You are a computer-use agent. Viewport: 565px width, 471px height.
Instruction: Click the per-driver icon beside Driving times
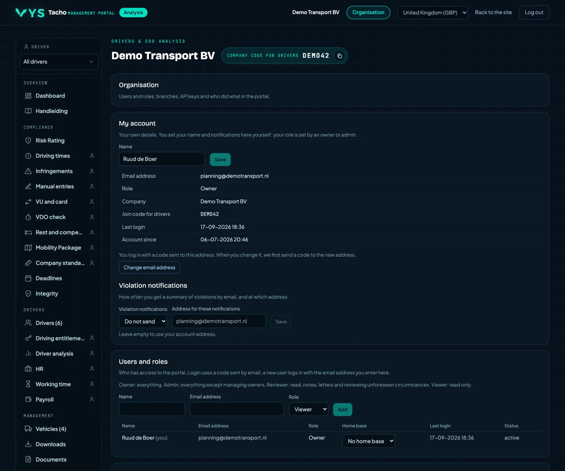coord(92,156)
